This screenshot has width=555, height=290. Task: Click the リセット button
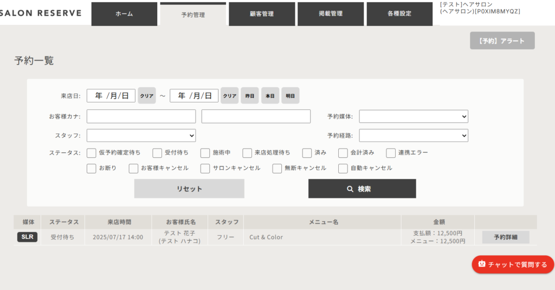[189, 189]
